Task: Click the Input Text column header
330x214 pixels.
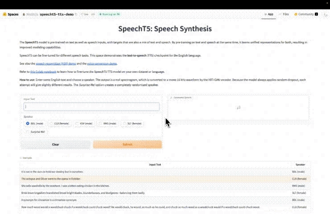Action: pyautogui.click(x=155, y=165)
